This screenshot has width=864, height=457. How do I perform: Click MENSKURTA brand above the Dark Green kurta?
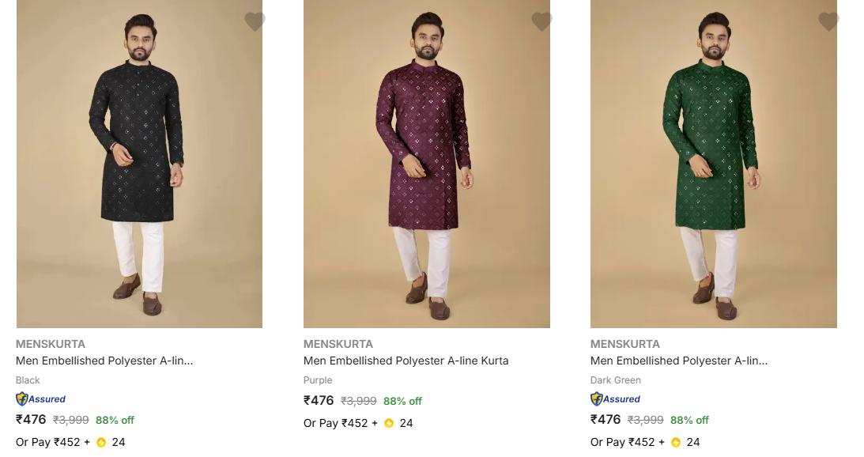coord(625,344)
